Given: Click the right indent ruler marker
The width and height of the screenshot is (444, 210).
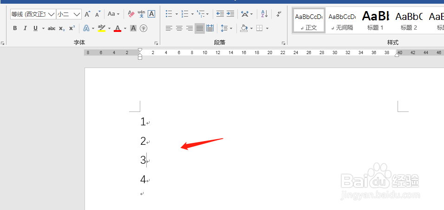Looking at the screenshot, I should point(397,55).
